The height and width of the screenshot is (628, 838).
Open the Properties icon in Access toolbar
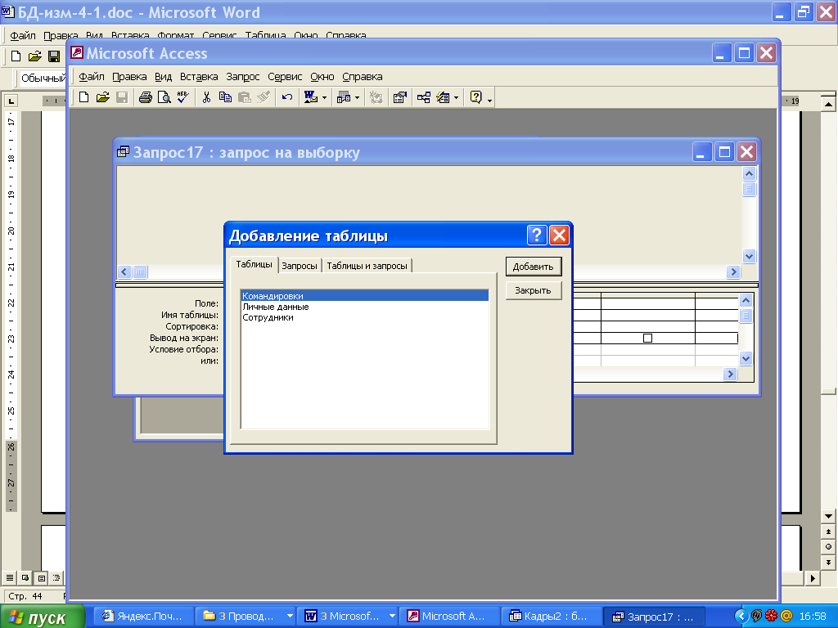click(399, 97)
